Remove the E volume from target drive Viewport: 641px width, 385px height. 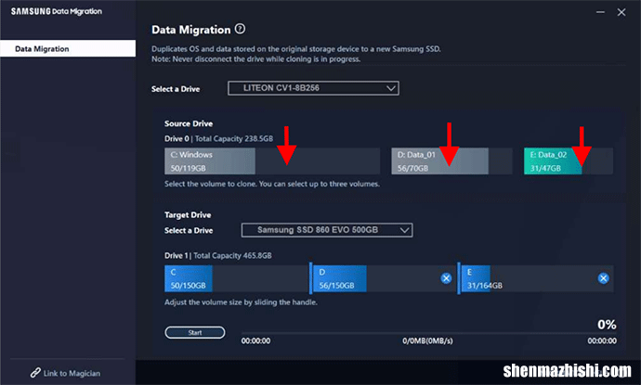pyautogui.click(x=604, y=278)
